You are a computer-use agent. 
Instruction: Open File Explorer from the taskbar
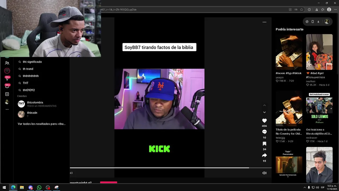22,187
